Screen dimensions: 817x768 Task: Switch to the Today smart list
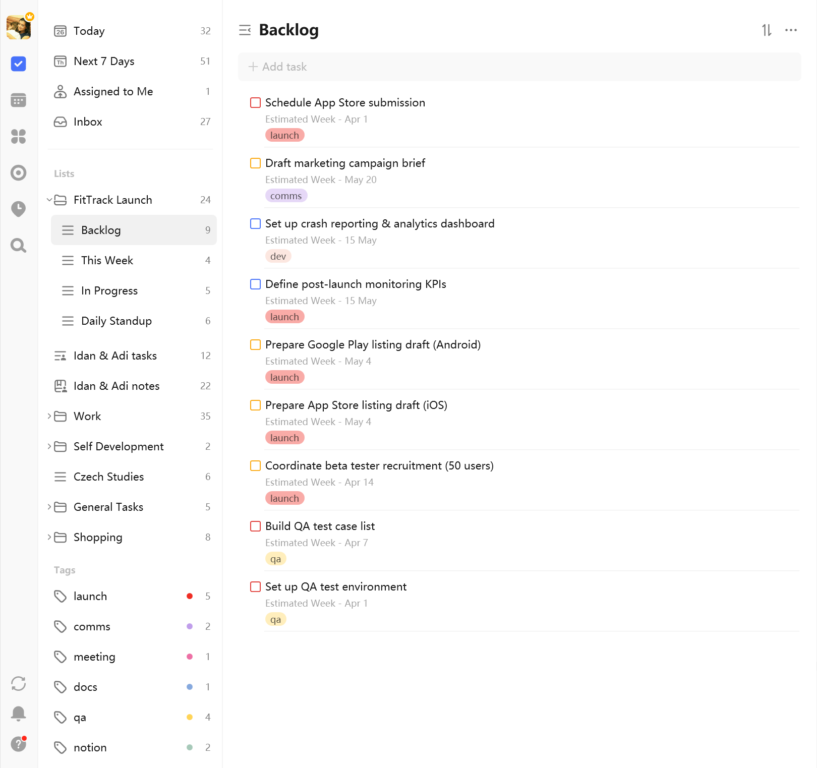coord(89,31)
